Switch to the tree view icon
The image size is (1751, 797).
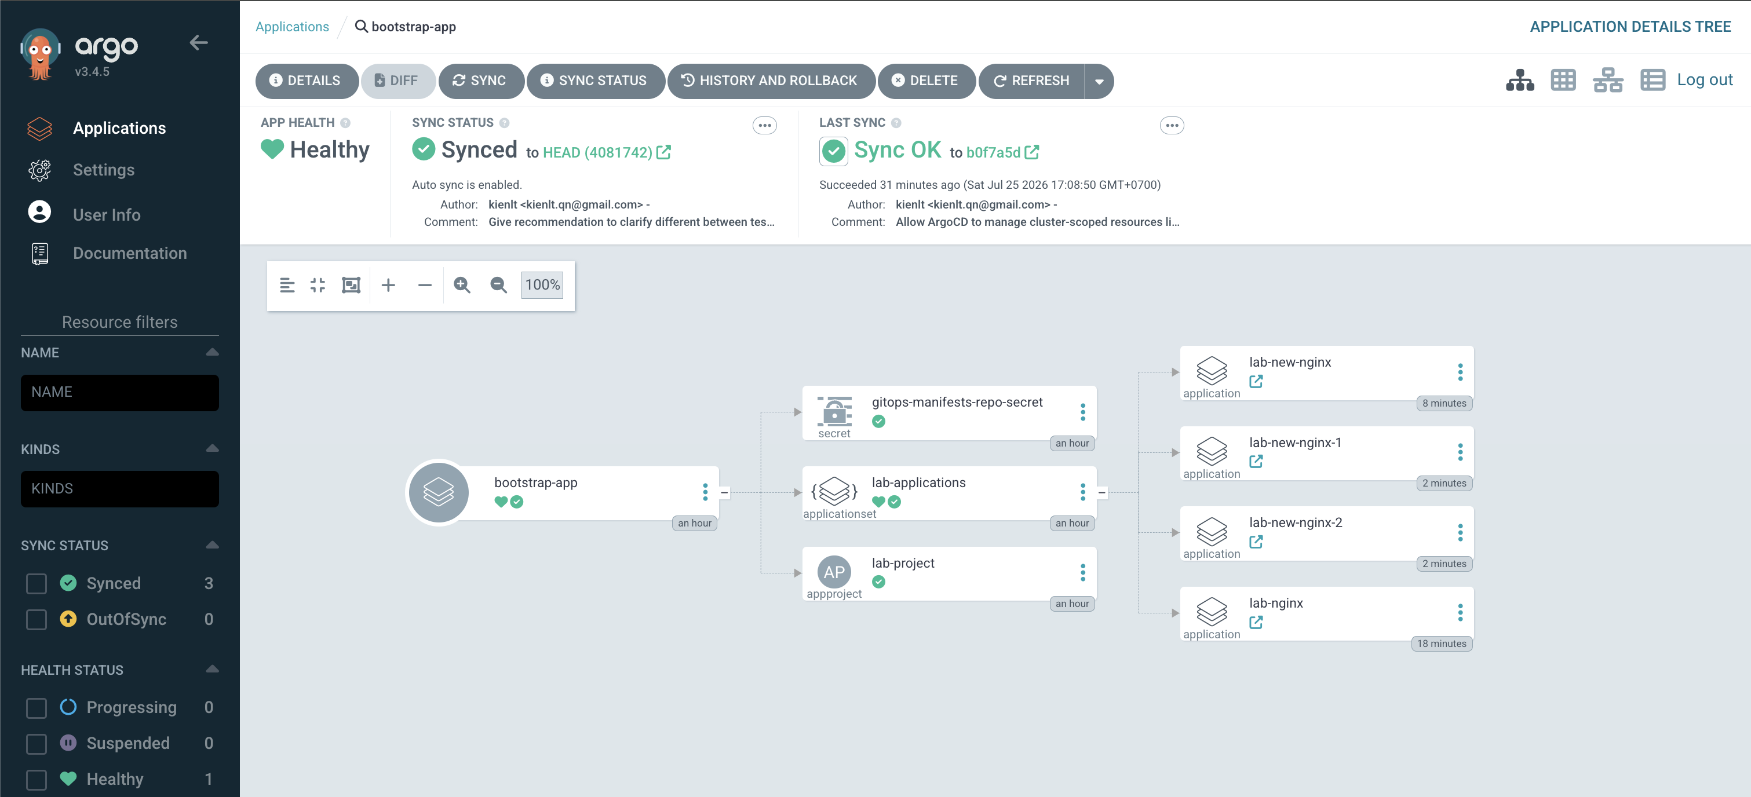tap(1520, 80)
